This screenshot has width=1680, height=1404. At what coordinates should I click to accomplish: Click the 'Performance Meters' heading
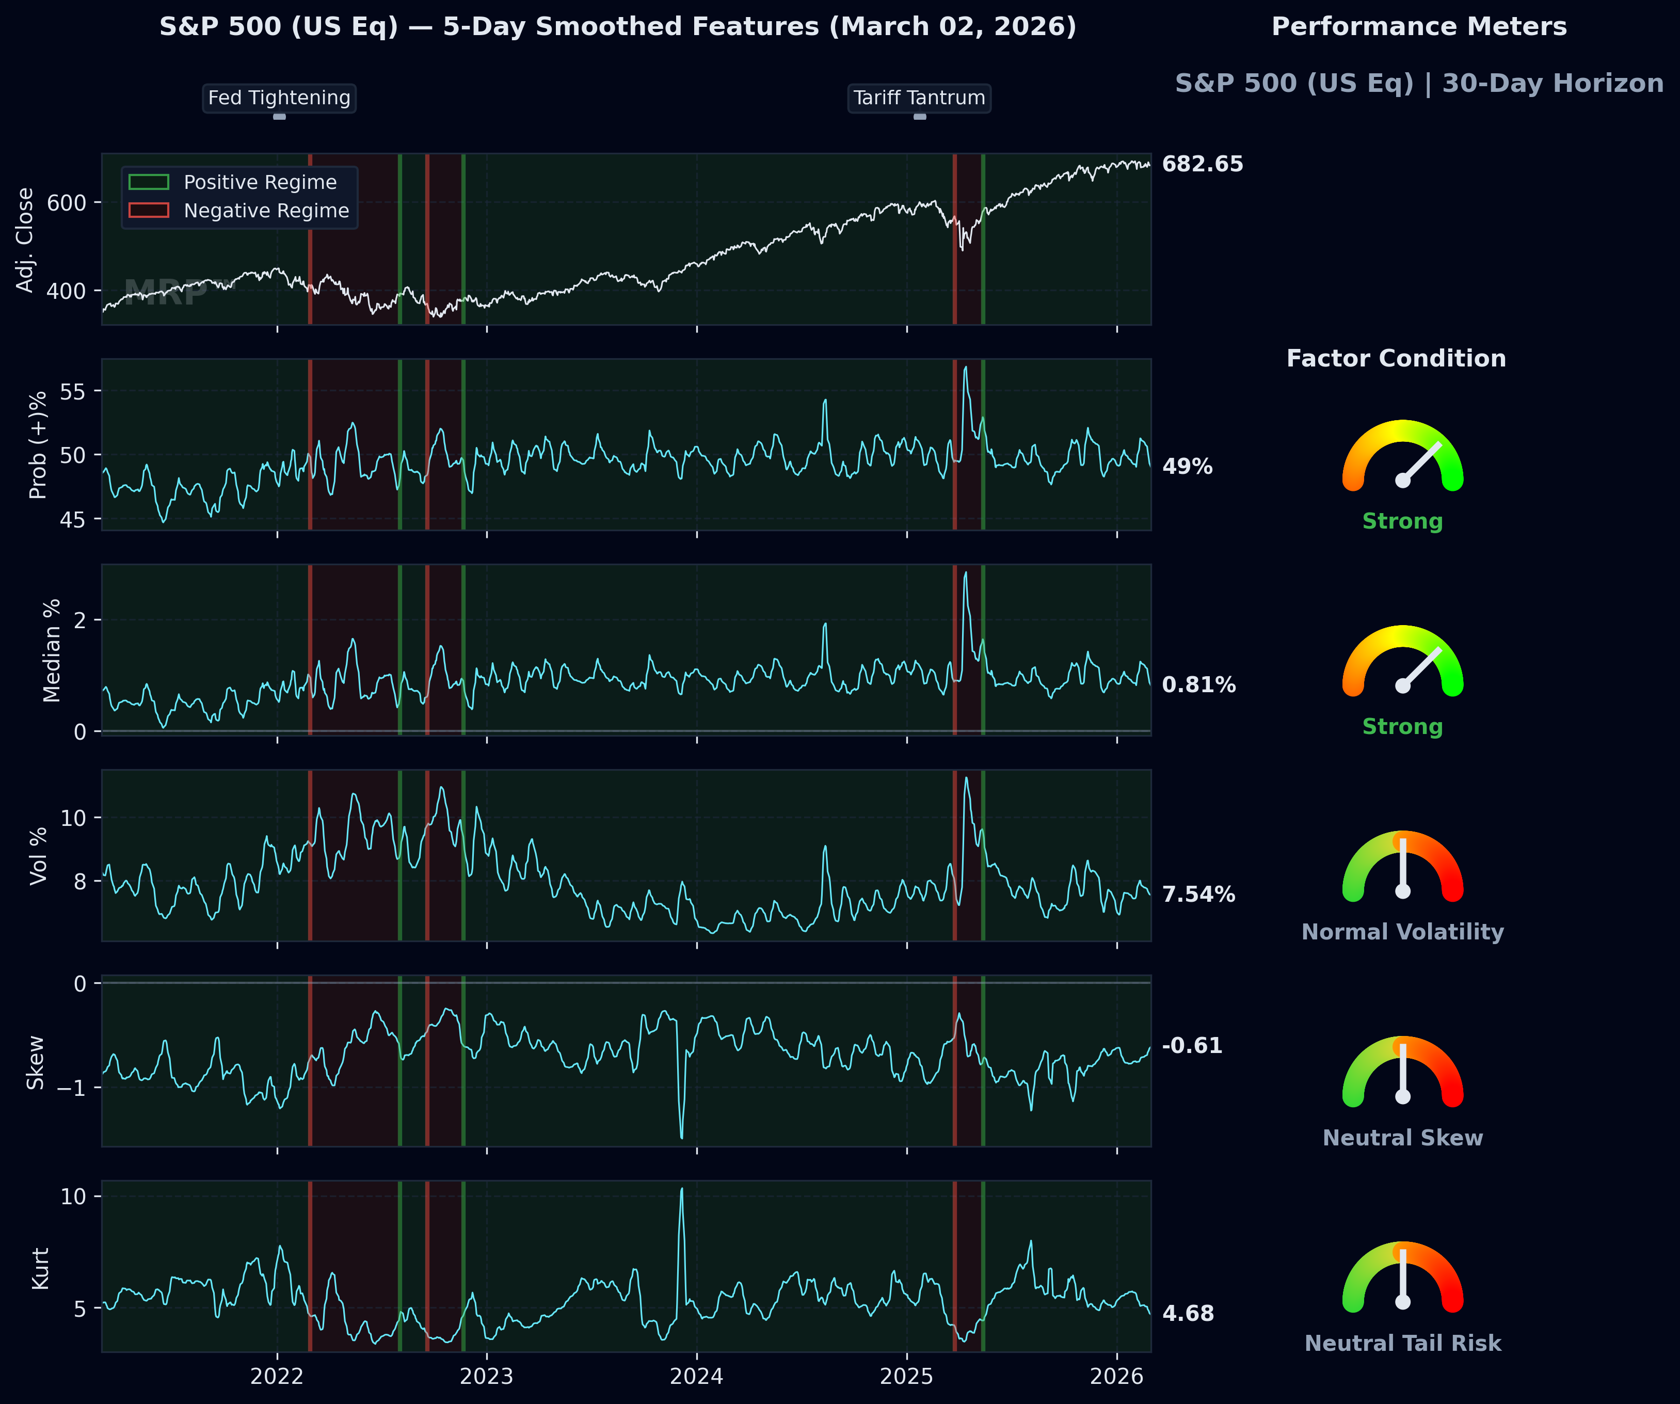point(1419,26)
